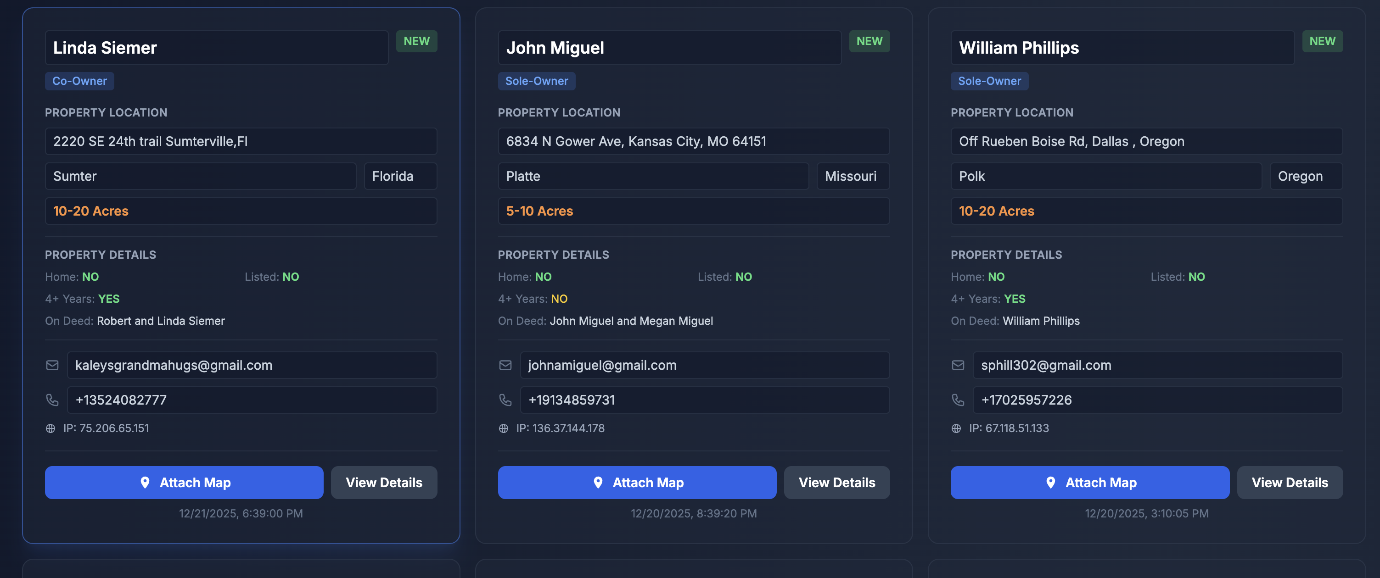Click the envelope icon on William Phillips' card

pyautogui.click(x=958, y=365)
